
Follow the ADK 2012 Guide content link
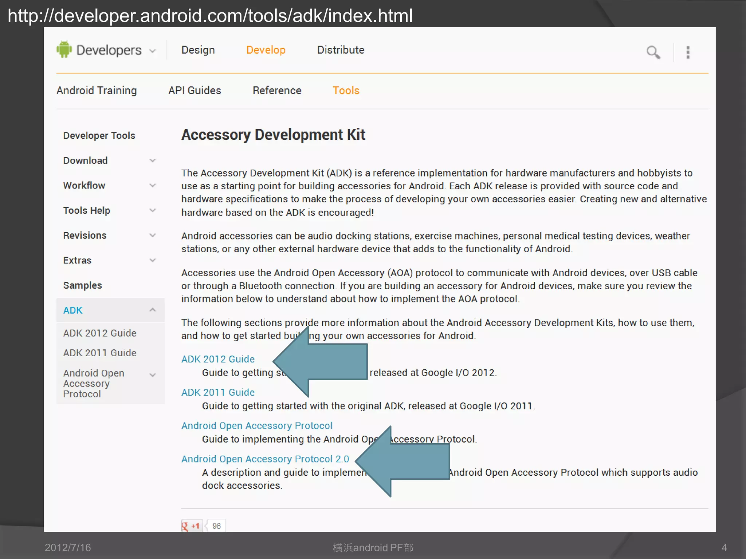coord(218,359)
